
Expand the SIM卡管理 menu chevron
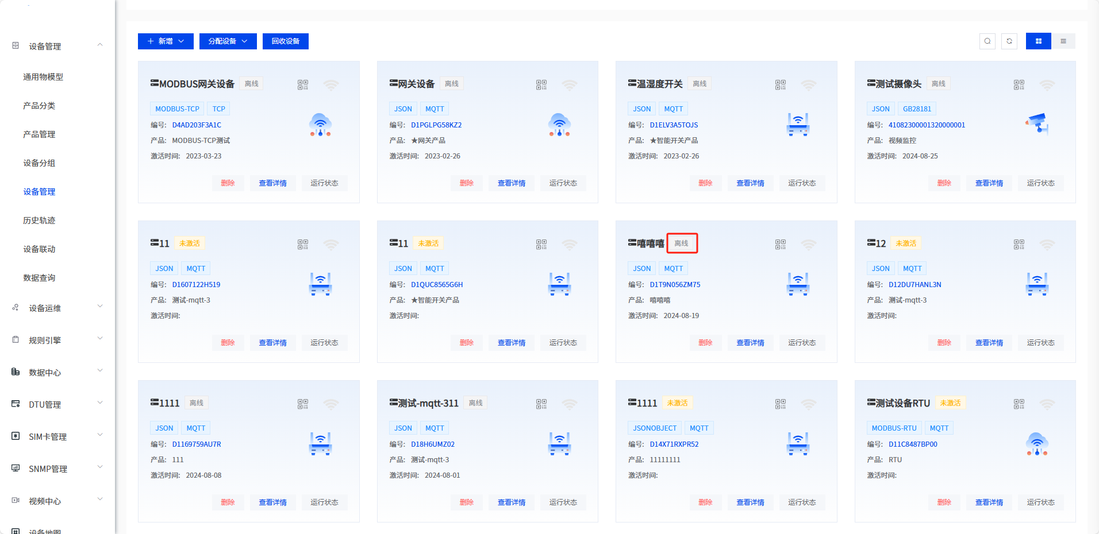click(x=100, y=435)
